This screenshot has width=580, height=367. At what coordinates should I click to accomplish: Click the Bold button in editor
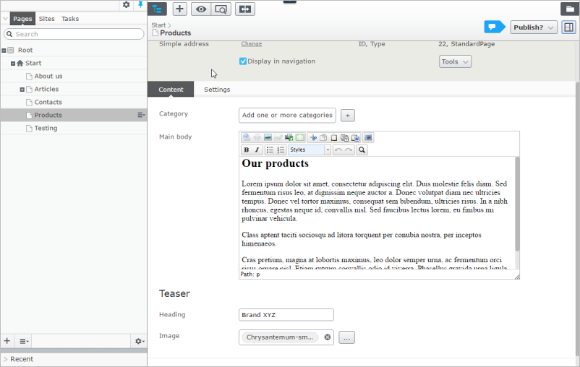click(247, 150)
